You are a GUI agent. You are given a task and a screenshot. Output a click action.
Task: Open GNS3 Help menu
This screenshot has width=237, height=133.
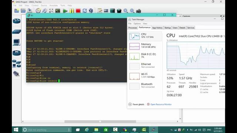(x=70, y=6)
